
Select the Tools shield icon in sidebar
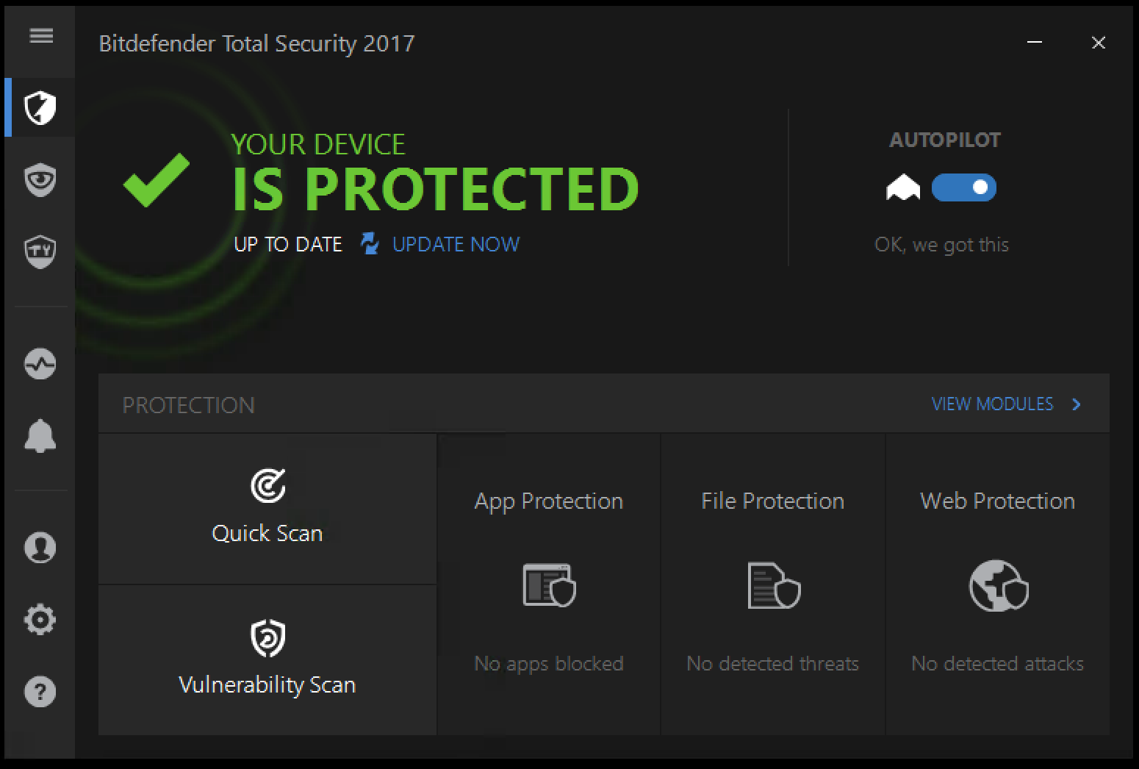[40, 251]
